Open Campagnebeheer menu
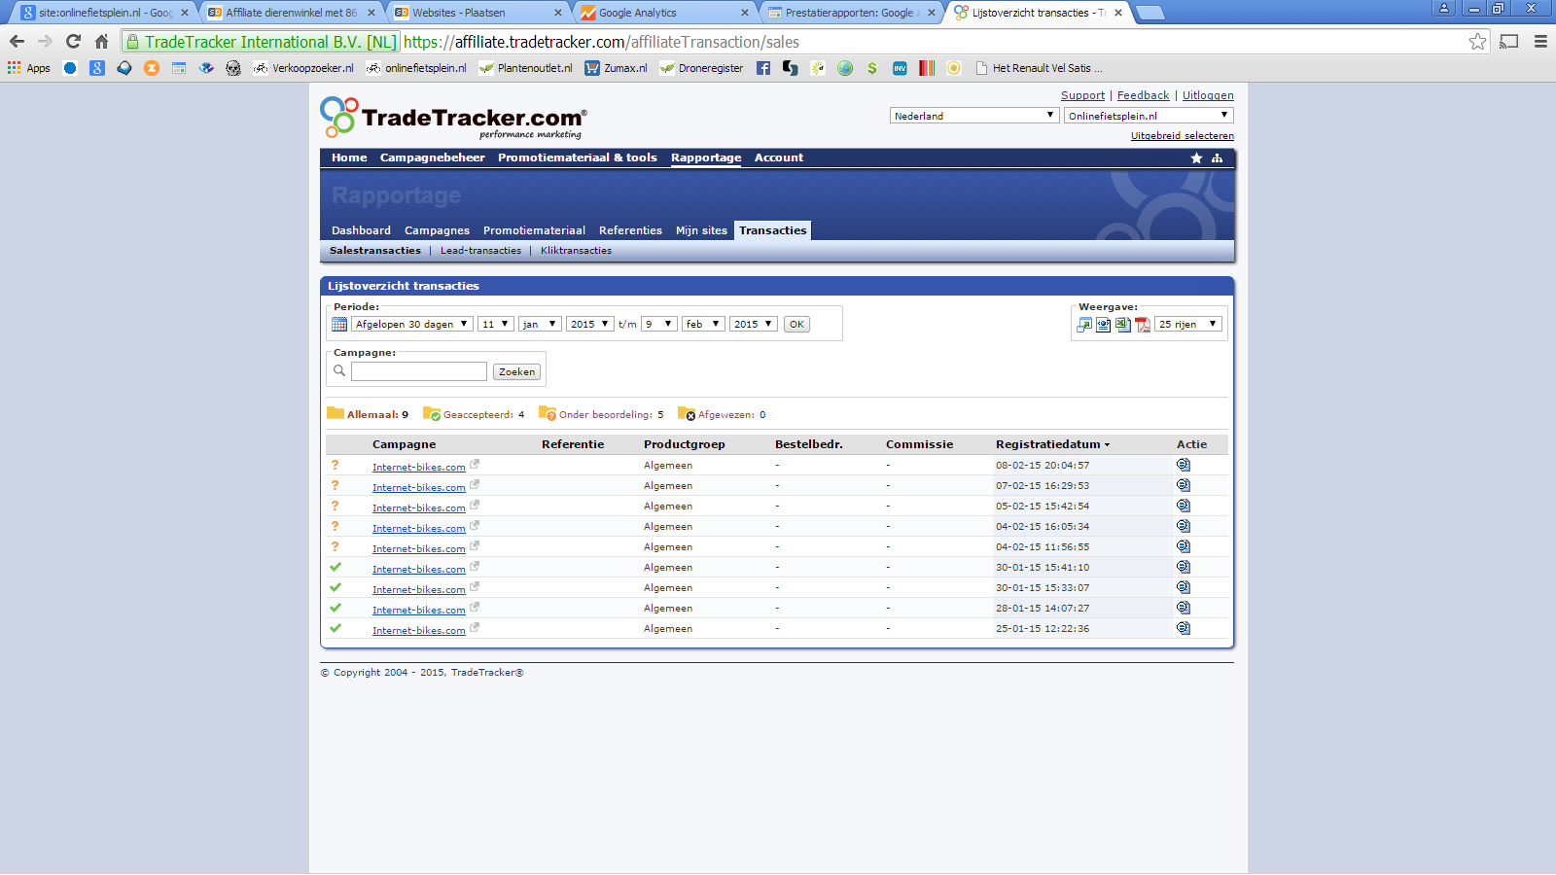The height and width of the screenshot is (875, 1556). [432, 157]
